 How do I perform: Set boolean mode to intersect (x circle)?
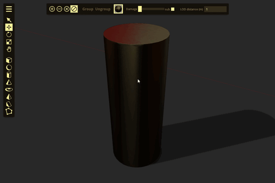pyautogui.click(x=66, y=9)
